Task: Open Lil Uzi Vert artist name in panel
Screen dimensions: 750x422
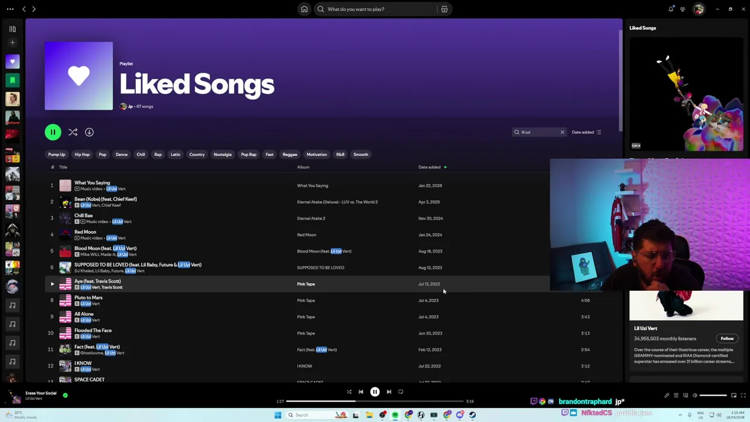Action: tap(646, 328)
